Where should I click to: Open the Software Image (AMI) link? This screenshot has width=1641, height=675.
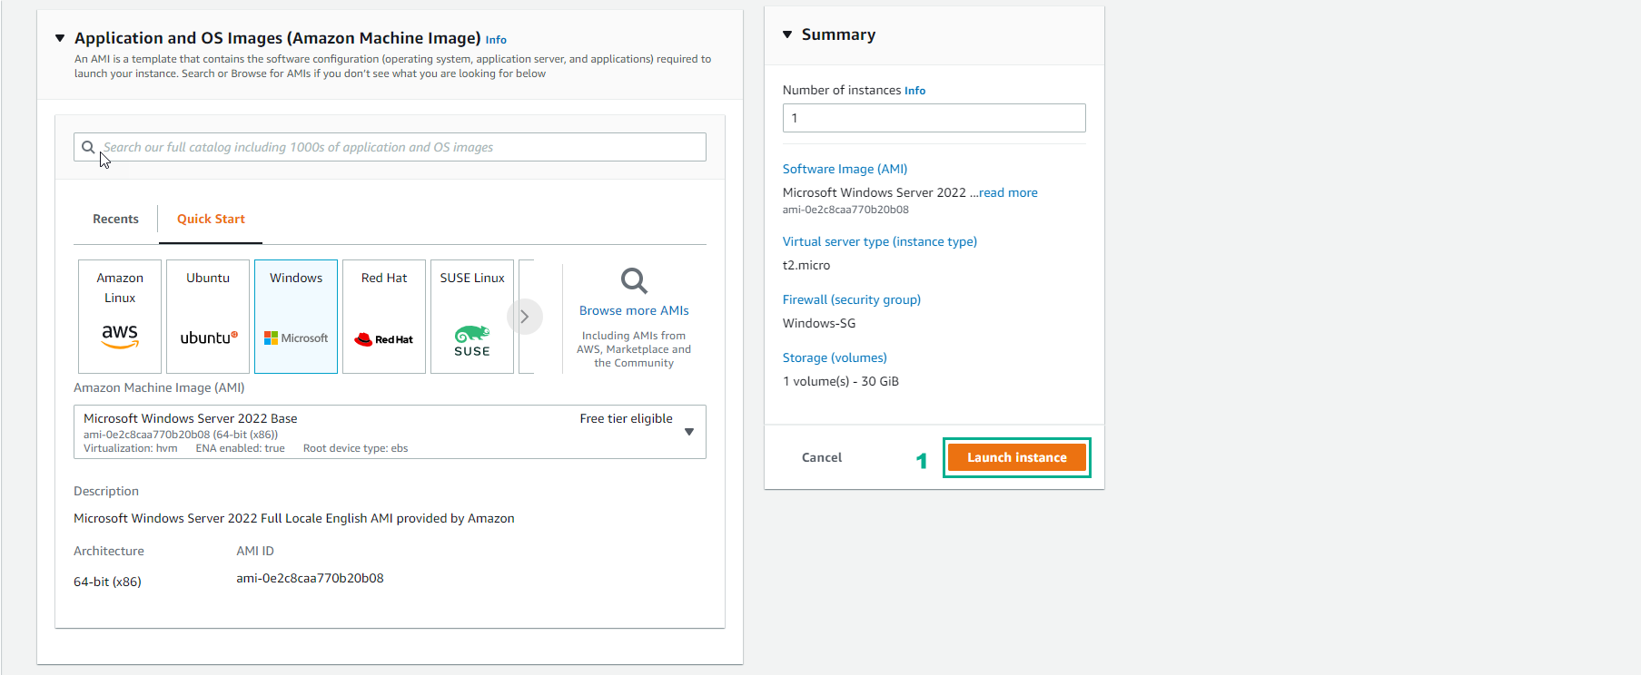point(844,169)
